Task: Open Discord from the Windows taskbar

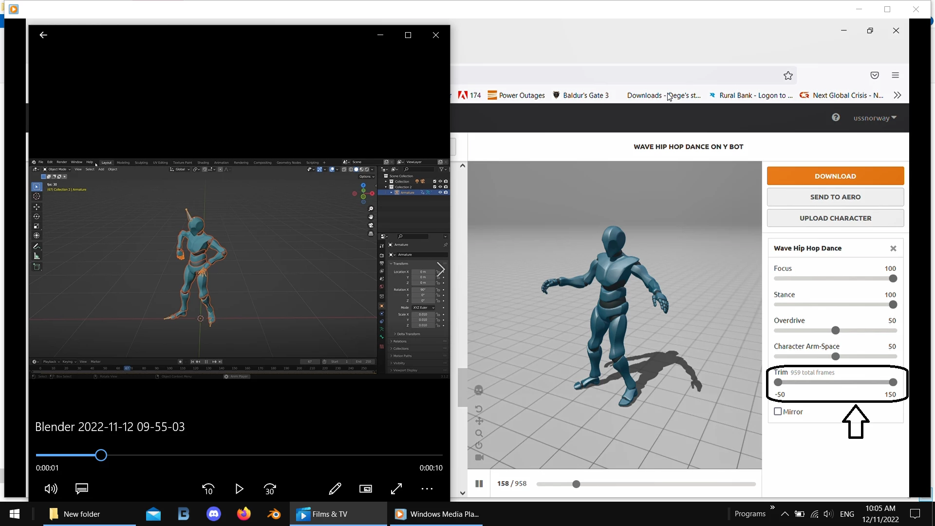Action: point(213,514)
